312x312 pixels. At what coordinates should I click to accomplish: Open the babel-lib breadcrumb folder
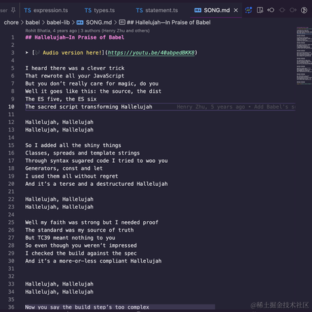[x=58, y=22]
